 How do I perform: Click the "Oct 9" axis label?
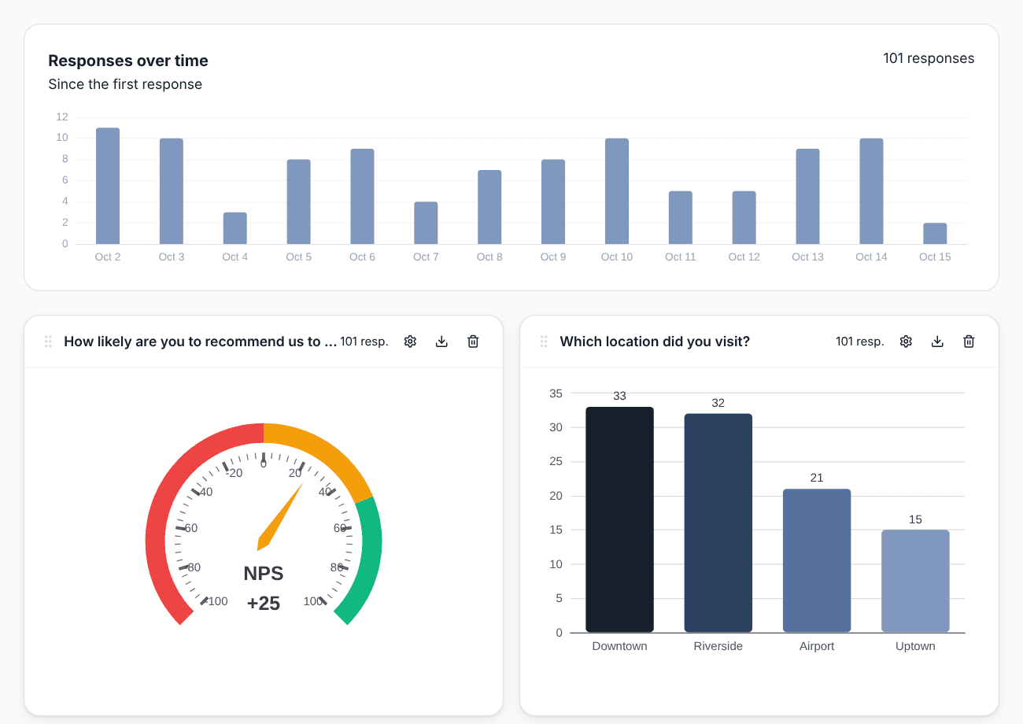[x=553, y=257]
